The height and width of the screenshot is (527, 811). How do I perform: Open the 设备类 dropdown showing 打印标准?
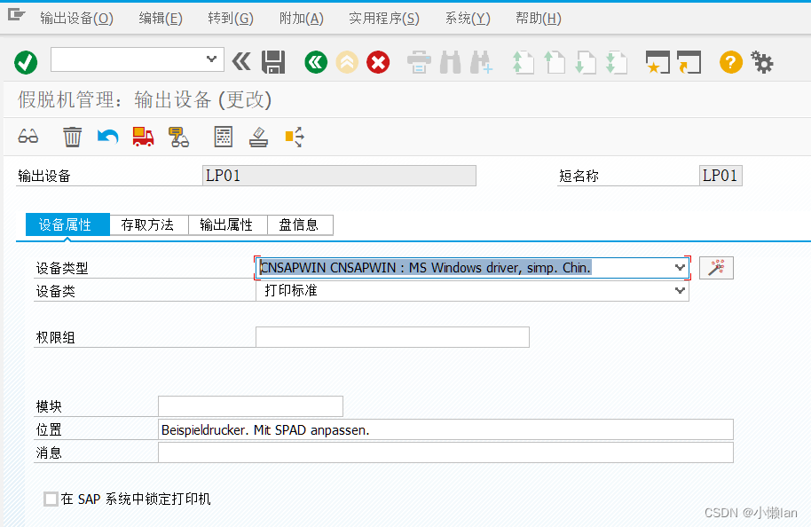(681, 290)
